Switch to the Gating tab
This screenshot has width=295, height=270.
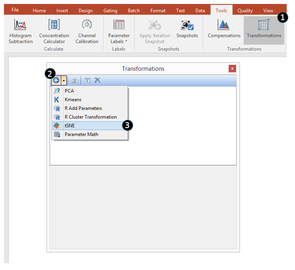[x=110, y=11]
